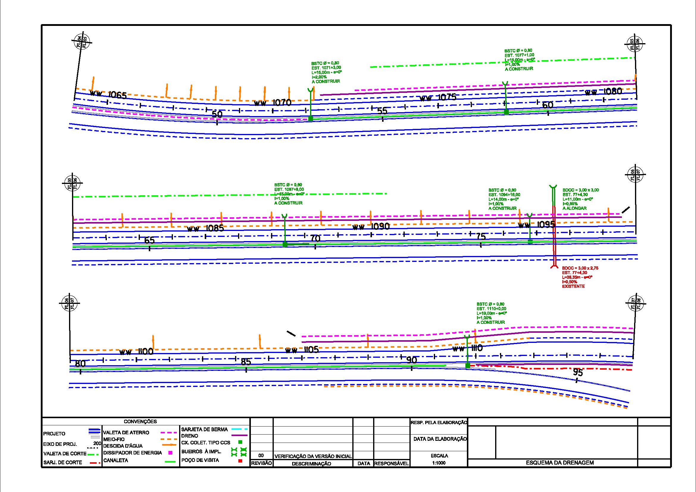696x492 pixels.
Task: Click green collector box at station 1071 culvert
Action: [310, 118]
